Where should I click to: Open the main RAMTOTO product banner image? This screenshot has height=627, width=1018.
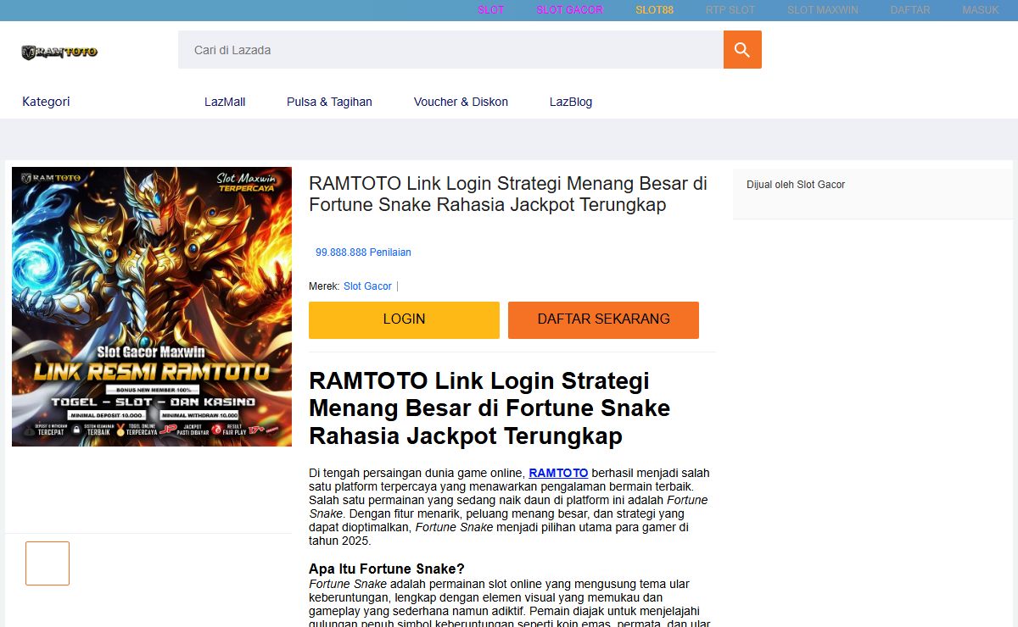click(152, 307)
